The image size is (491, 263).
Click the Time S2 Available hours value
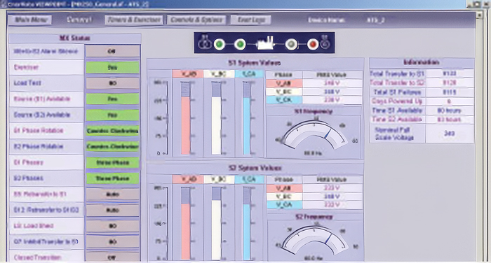(x=450, y=120)
